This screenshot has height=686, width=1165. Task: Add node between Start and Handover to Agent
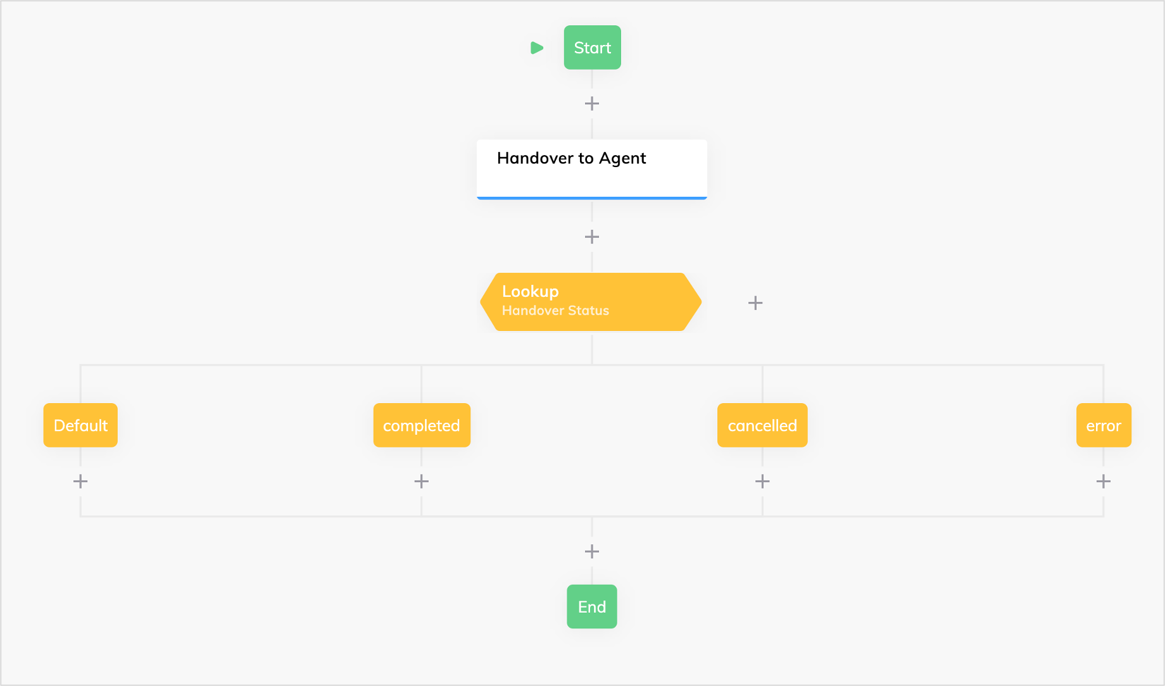click(x=592, y=104)
